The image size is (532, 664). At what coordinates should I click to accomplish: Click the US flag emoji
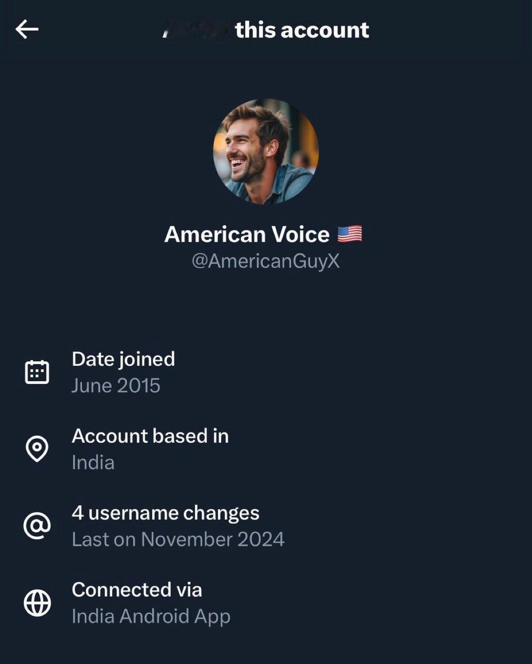tap(349, 234)
